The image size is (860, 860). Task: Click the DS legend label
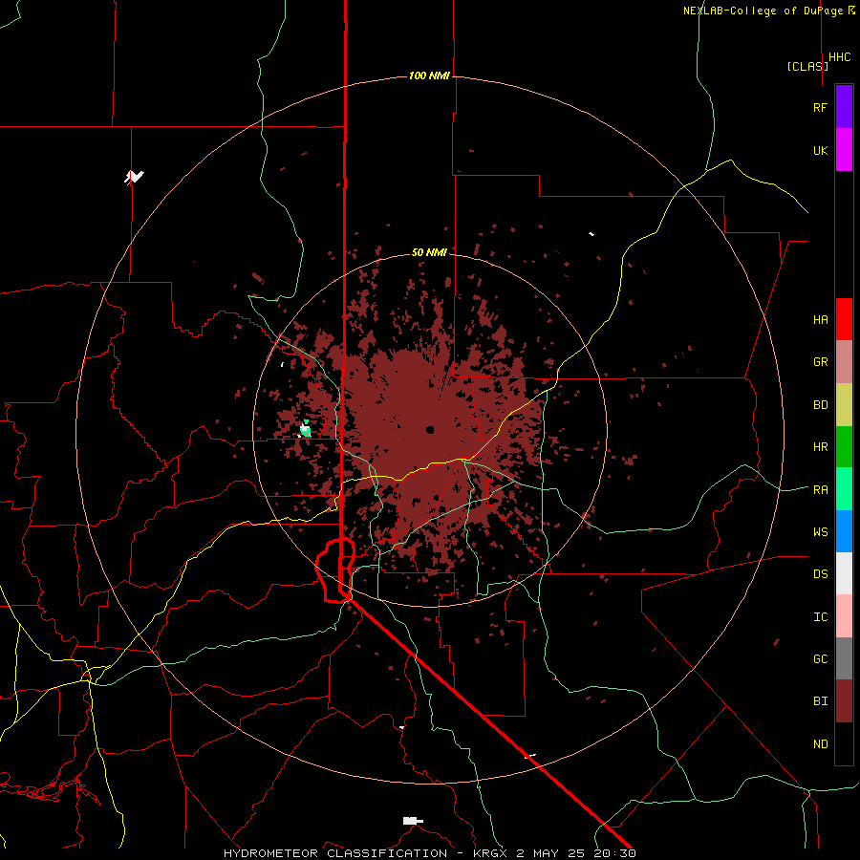pyautogui.click(x=820, y=573)
